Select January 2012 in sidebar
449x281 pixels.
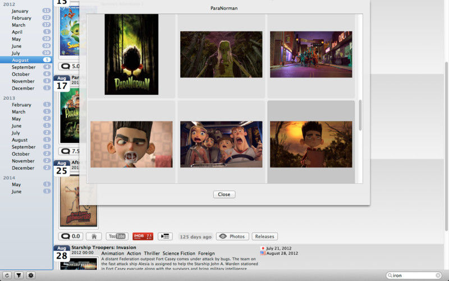point(26,11)
